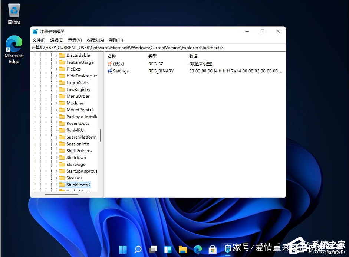Launch Edge from the taskbar
The width and height of the screenshot is (349, 257).
198,250
